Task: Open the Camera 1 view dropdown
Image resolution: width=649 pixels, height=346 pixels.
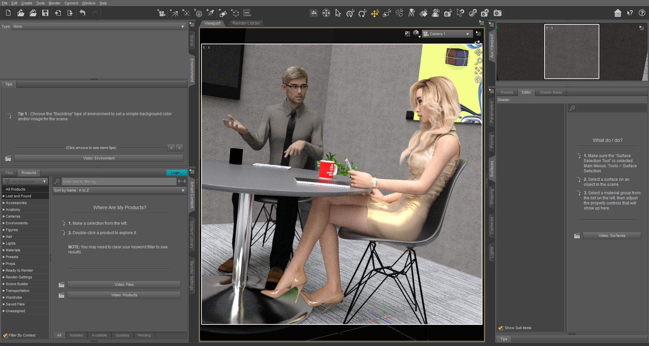Action: pos(446,34)
